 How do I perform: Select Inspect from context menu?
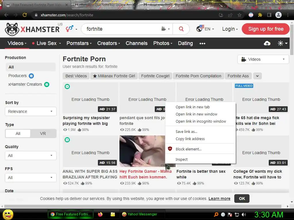[181, 159]
